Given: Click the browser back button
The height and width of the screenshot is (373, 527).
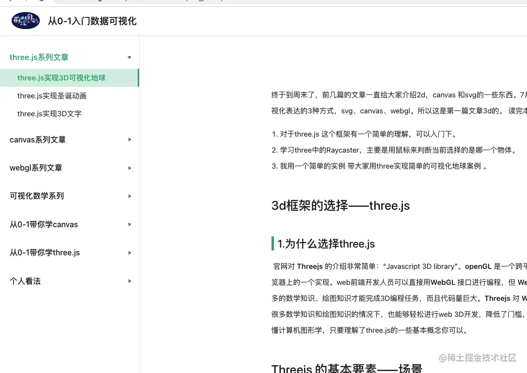Looking at the screenshot, I should pos(11,1).
